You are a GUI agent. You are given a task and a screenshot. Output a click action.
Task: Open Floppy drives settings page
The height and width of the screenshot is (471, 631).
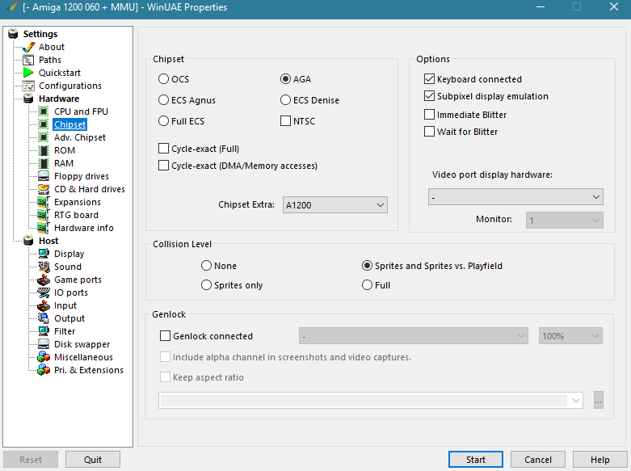[82, 176]
